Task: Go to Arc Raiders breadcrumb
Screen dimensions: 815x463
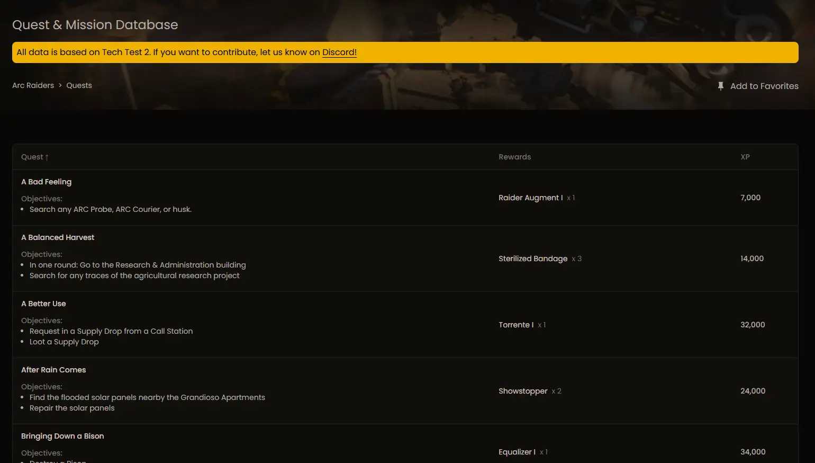Action: [33, 85]
